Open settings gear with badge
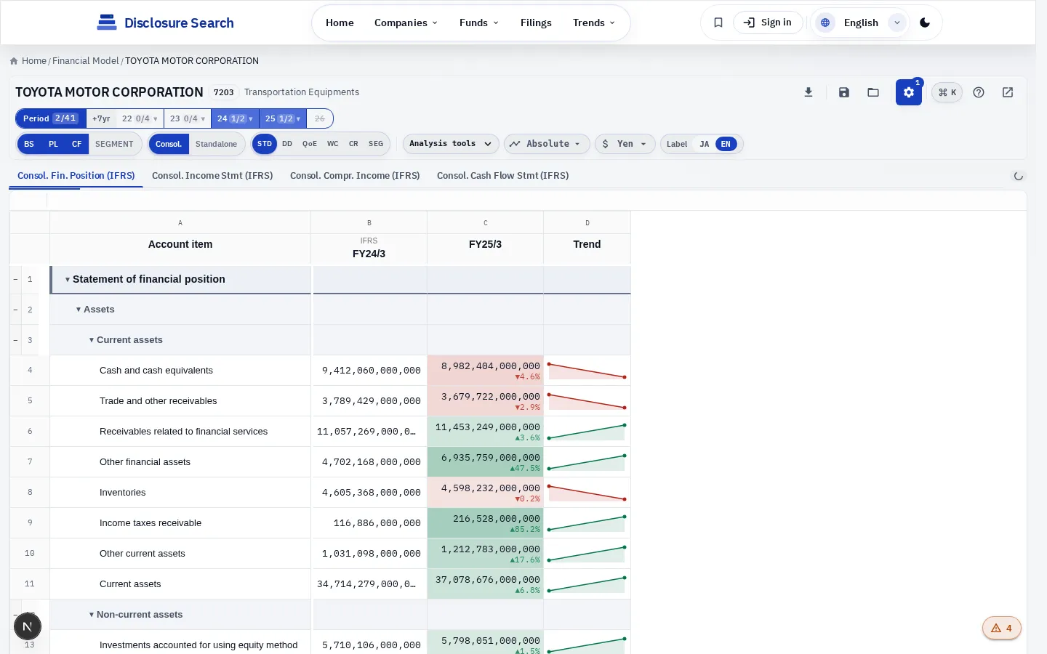This screenshot has height=654, width=1047. (909, 92)
